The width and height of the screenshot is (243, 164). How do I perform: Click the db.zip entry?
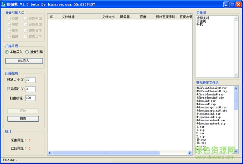coord(201,143)
